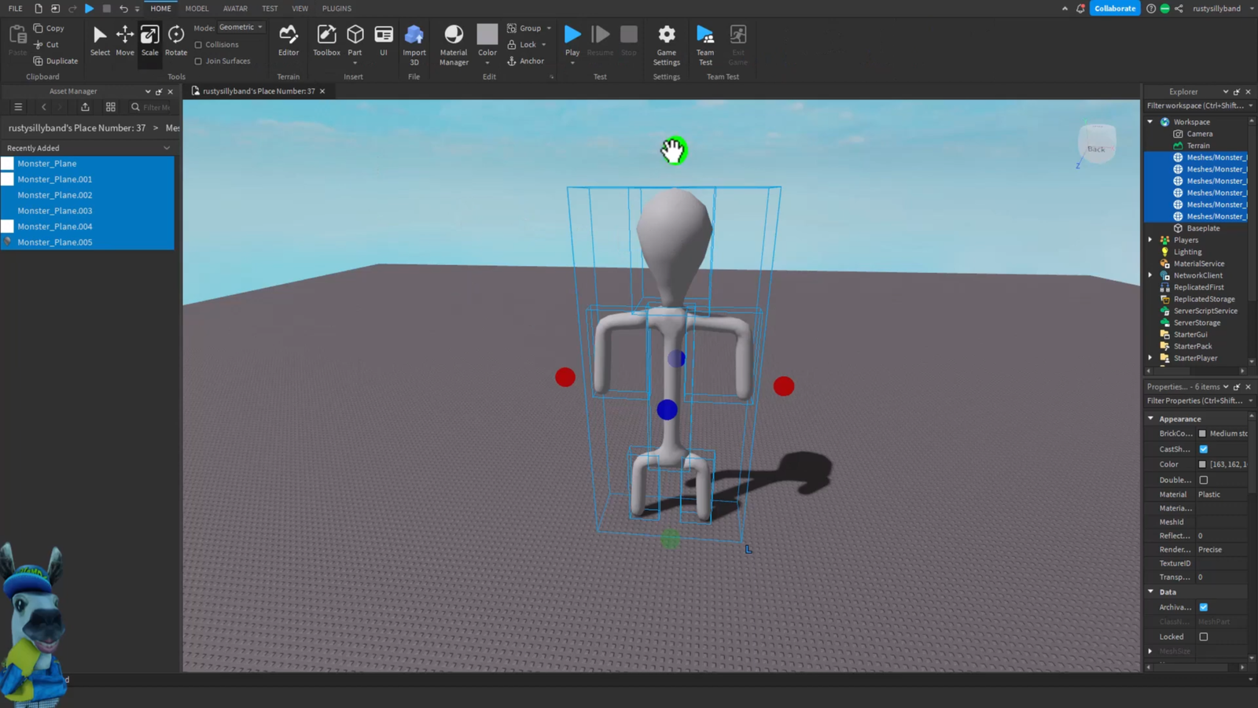Uncheck the CastShadow property
This screenshot has height=708, width=1258.
(x=1203, y=448)
